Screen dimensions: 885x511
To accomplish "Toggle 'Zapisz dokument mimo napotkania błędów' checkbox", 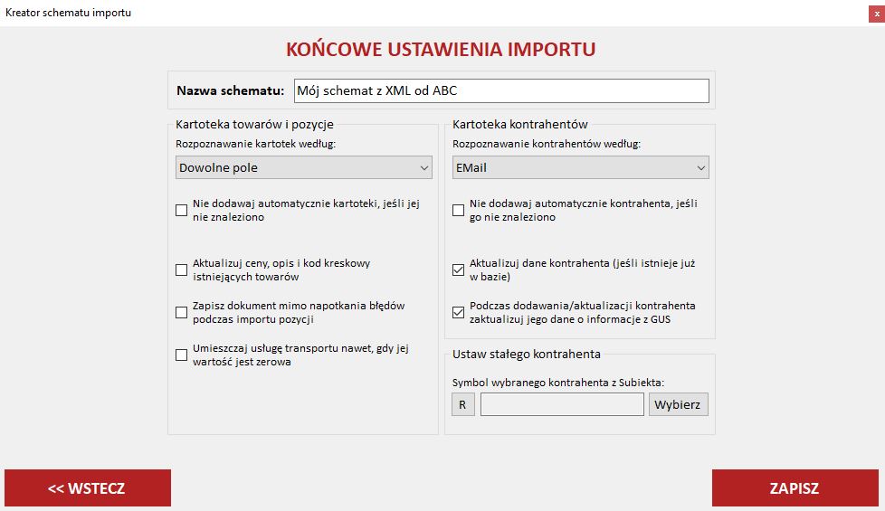I will (x=182, y=313).
